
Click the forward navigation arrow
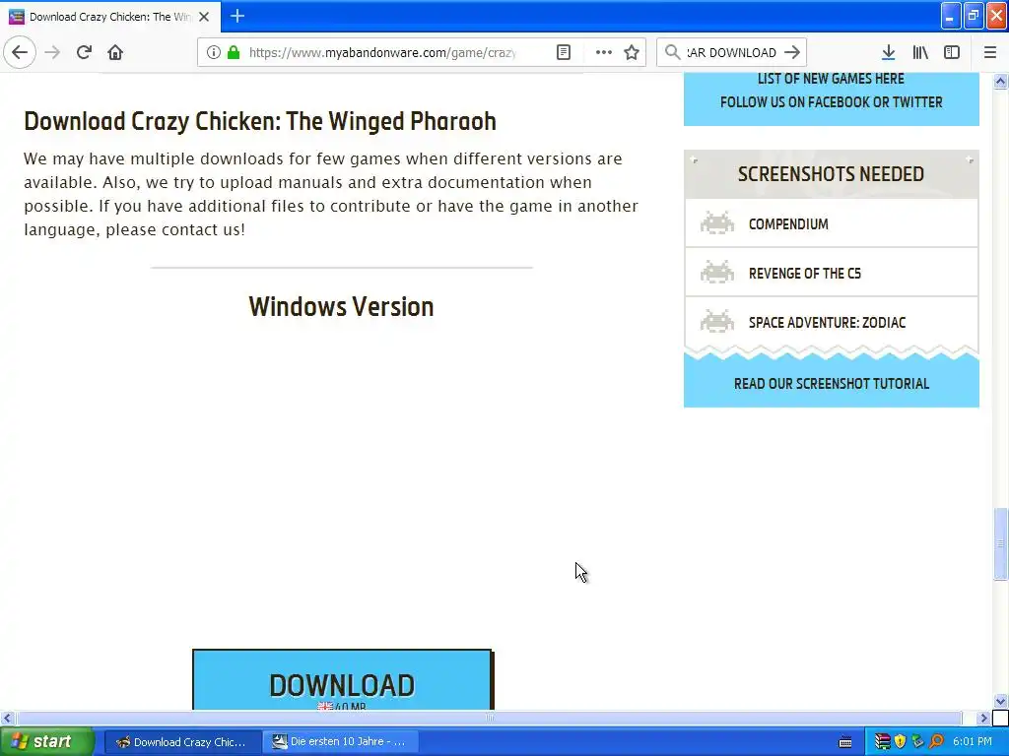coord(52,52)
